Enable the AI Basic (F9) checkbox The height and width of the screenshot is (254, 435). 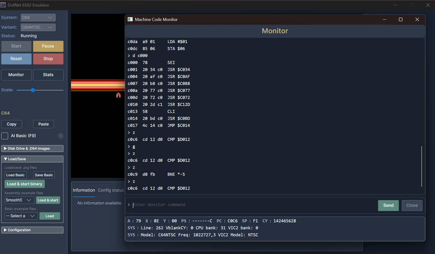(5, 136)
